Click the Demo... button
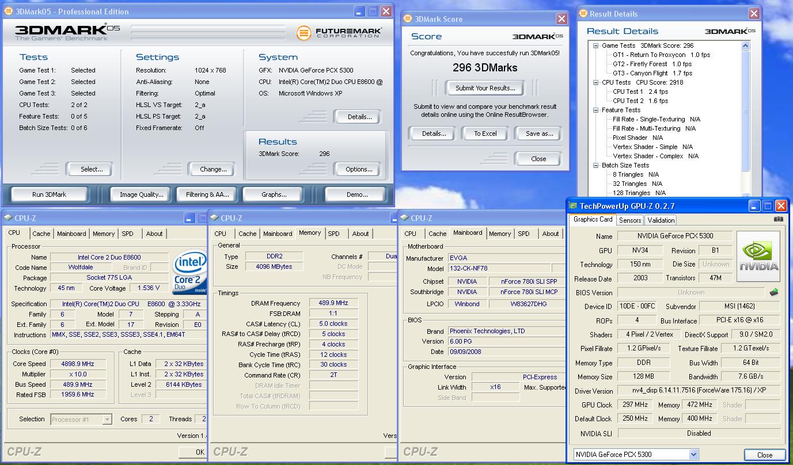Screen dimensions: 793x465 tap(356, 195)
